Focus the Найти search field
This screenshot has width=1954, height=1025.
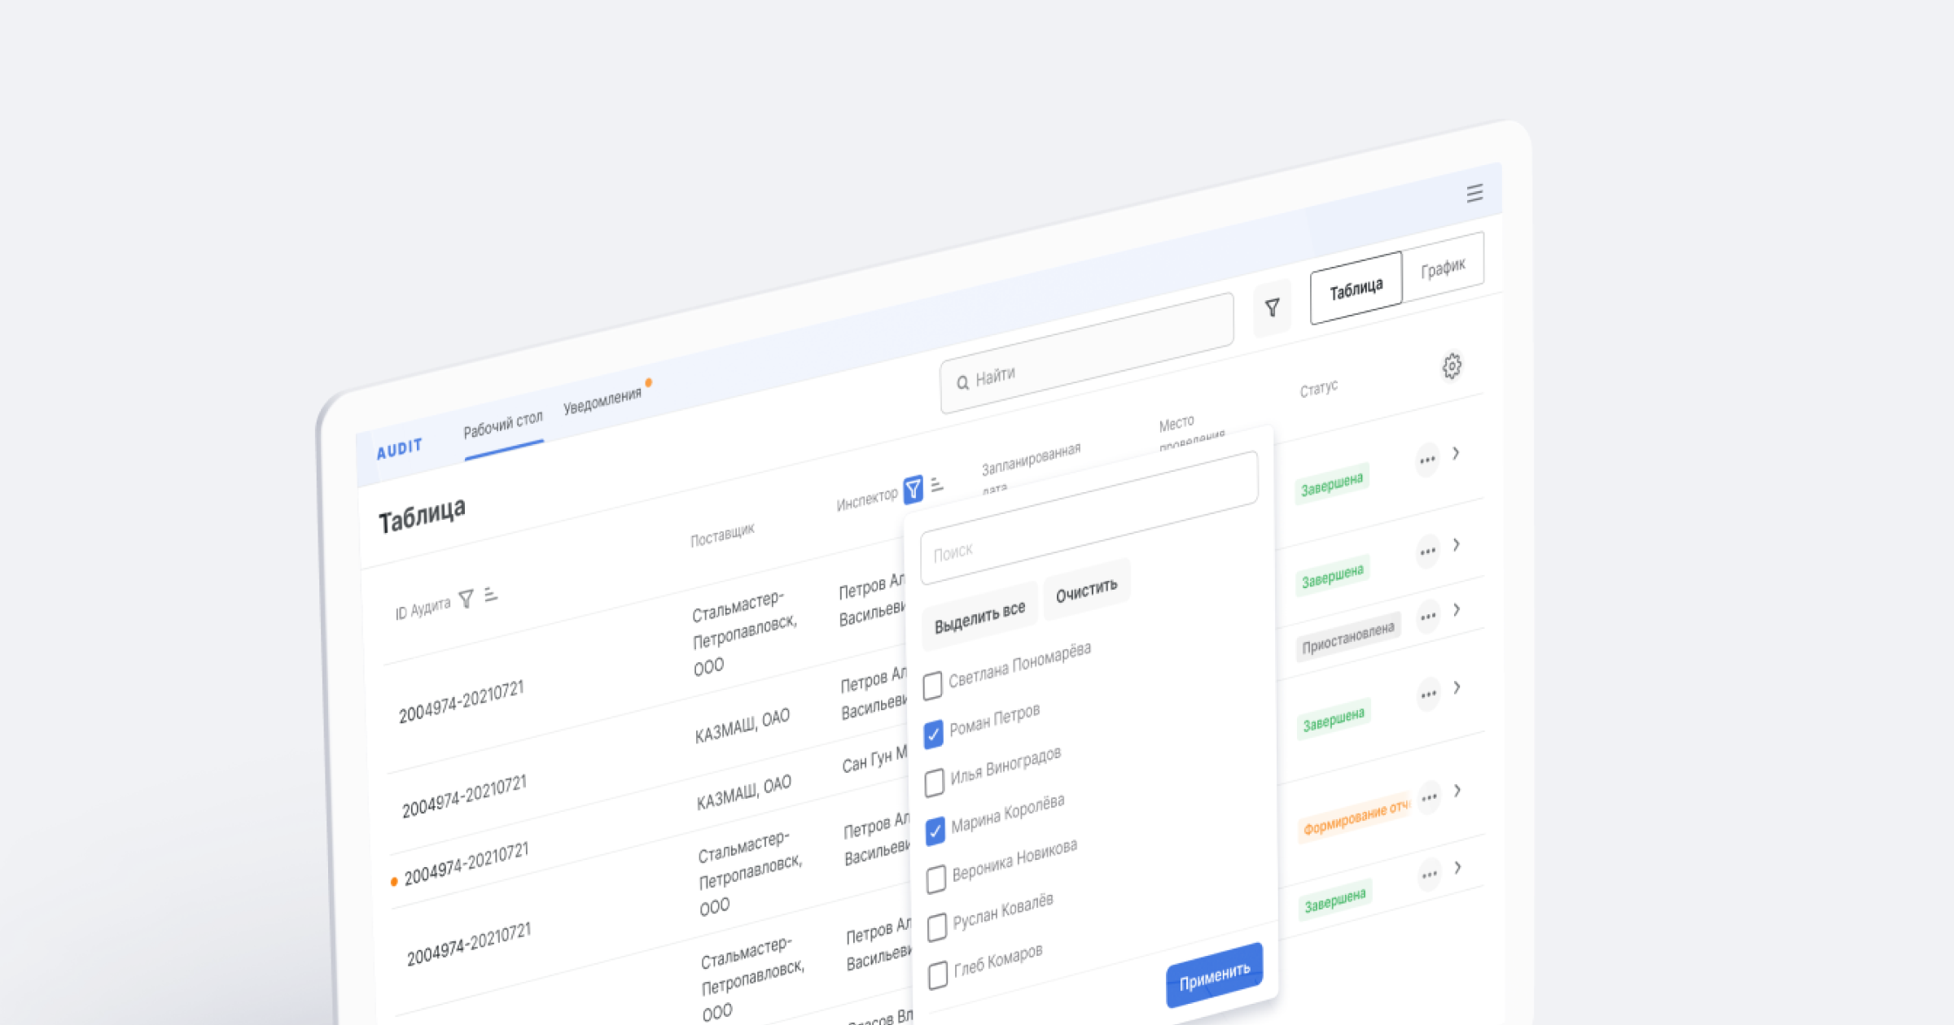point(1087,353)
